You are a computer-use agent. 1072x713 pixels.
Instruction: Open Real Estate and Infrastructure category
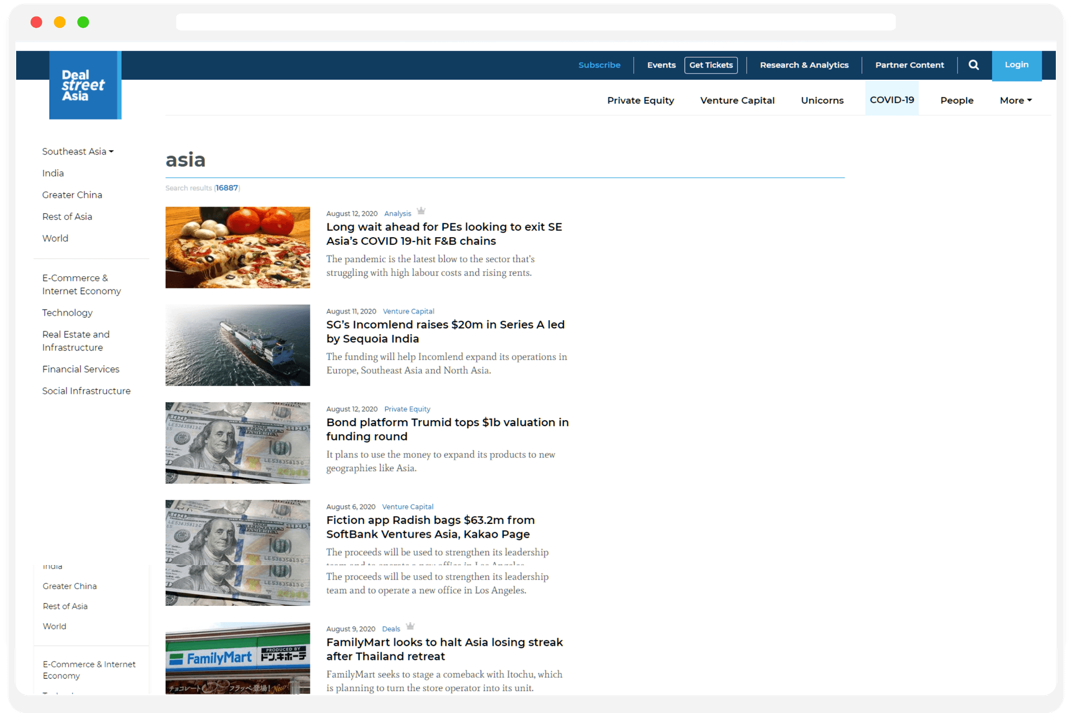coord(76,340)
